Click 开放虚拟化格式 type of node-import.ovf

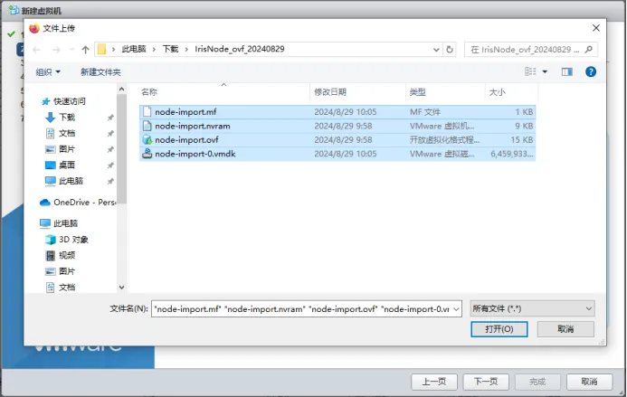tap(444, 140)
